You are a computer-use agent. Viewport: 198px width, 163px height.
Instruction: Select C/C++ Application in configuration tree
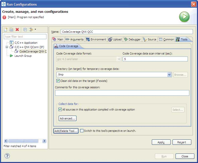tap(26, 43)
